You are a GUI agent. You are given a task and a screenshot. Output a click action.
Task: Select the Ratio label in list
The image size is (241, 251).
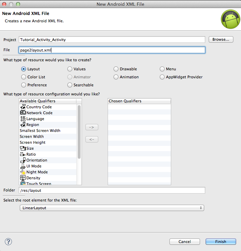tap(31, 154)
